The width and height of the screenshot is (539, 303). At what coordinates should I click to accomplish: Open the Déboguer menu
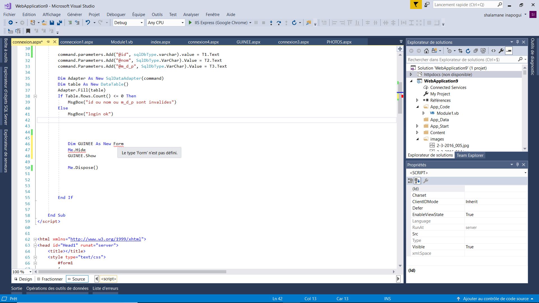click(x=116, y=15)
